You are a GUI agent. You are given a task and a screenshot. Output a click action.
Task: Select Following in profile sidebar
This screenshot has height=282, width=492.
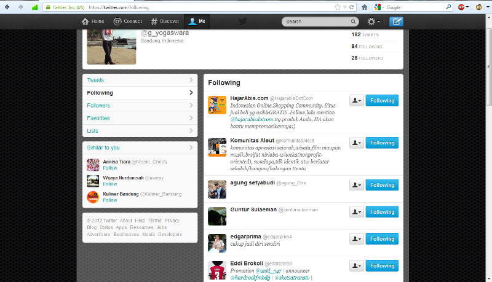pos(140,93)
